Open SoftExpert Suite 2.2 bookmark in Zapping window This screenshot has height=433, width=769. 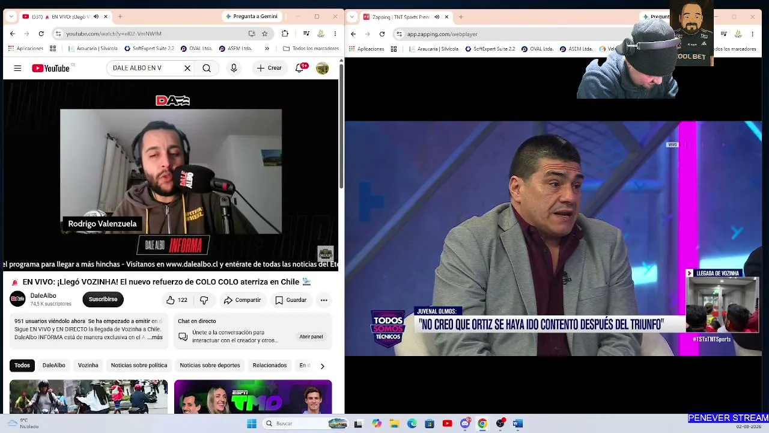[x=490, y=49]
